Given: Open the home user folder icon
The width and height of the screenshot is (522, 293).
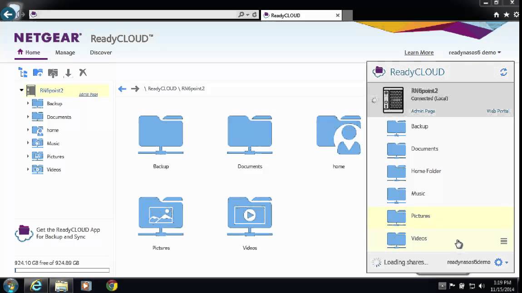Looking at the screenshot, I should 339,135.
